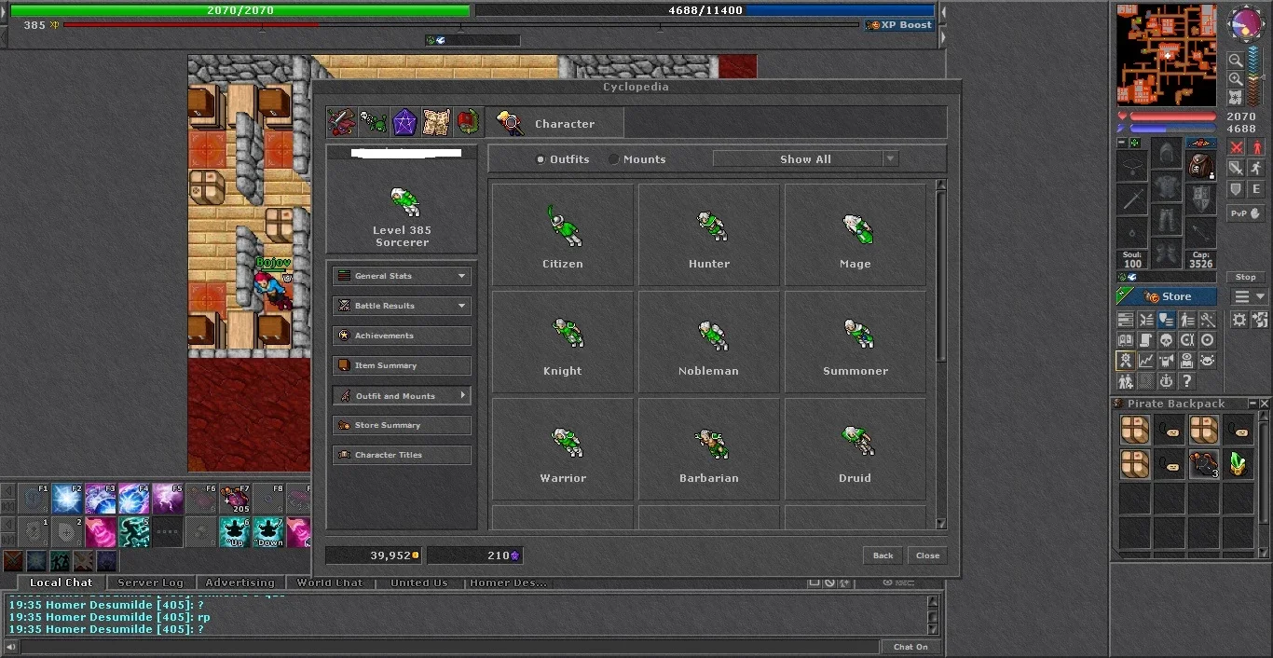Expand the Outfit and Mounts submenu
This screenshot has width=1273, height=658.
pos(402,396)
